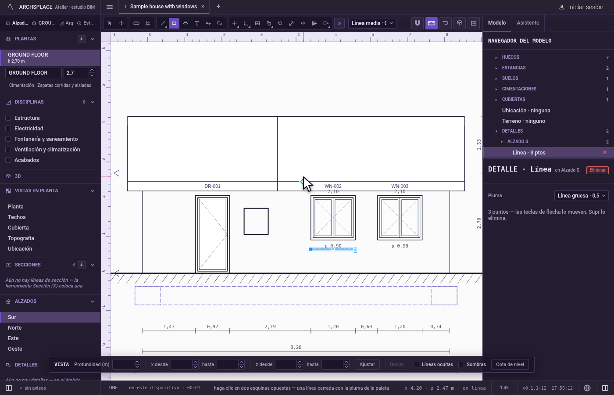
Task: Toggle the magnet snap button
Action: 418,23
